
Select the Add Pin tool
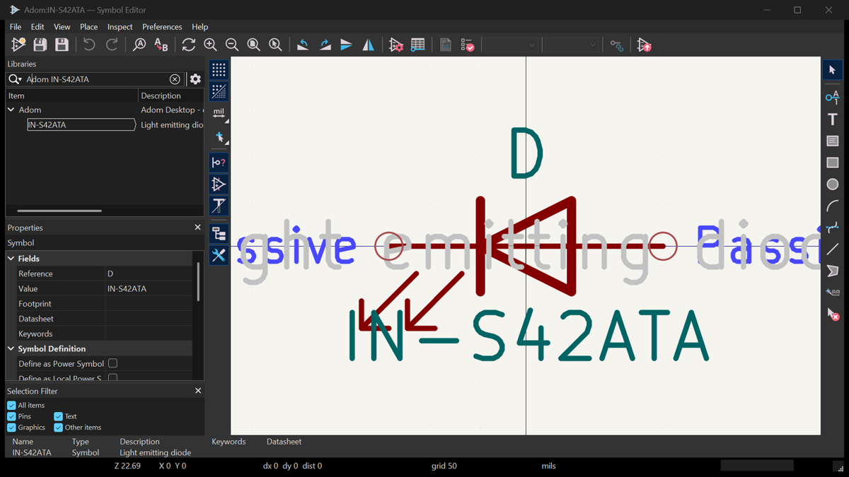[x=833, y=97]
